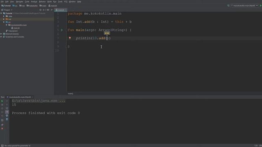Open the View menu

[12, 2]
